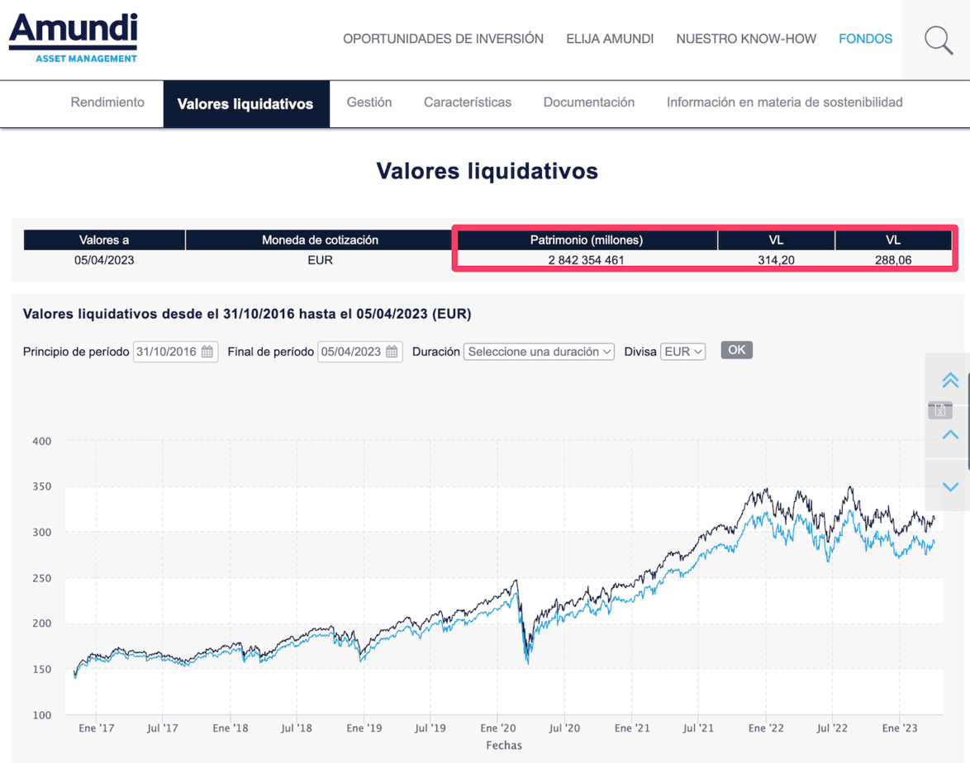Click the Excel export icon
Viewport: 970px width, 763px height.
(x=939, y=410)
